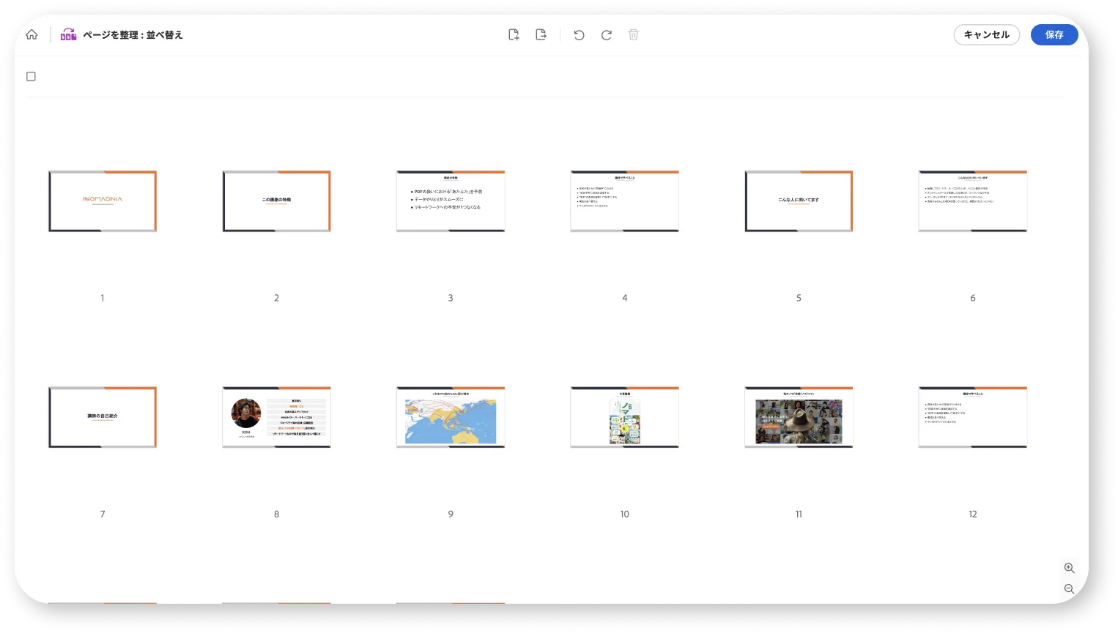Click the organize pages app icon
The image size is (1118, 633).
[68, 34]
